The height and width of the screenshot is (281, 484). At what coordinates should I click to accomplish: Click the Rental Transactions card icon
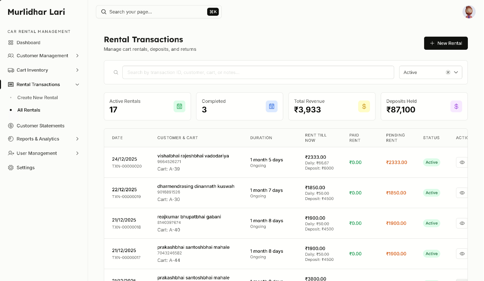(x=10, y=84)
